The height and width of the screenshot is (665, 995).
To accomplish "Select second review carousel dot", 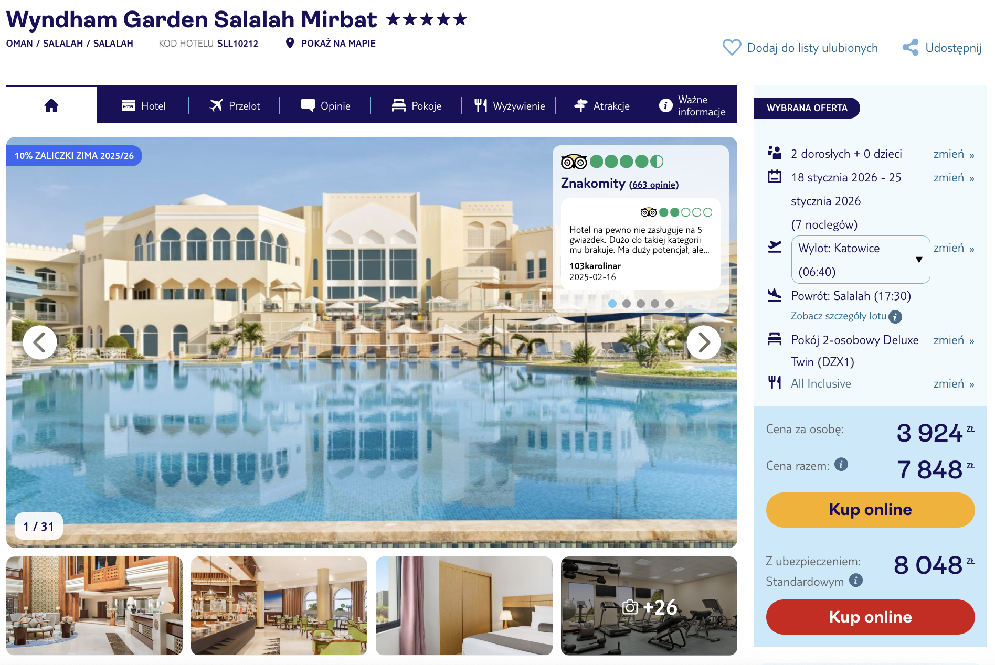I will (627, 304).
